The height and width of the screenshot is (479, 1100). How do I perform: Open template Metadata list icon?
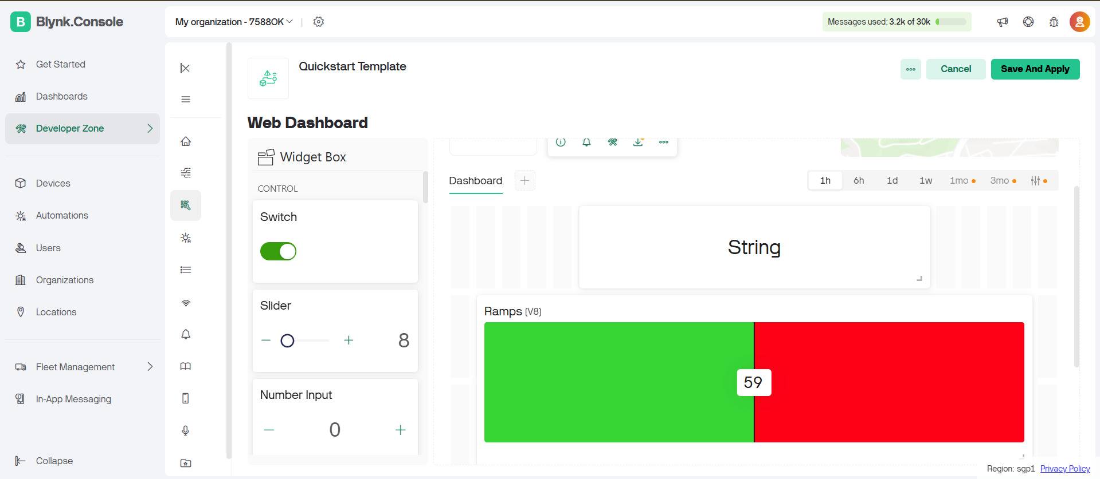pyautogui.click(x=186, y=270)
